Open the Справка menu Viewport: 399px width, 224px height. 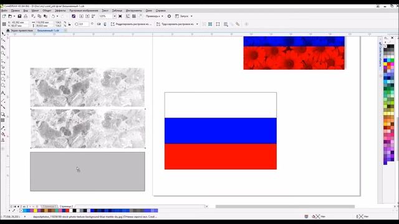click(161, 11)
